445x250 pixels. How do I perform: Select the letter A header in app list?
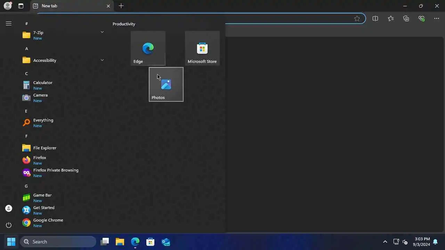[26, 49]
